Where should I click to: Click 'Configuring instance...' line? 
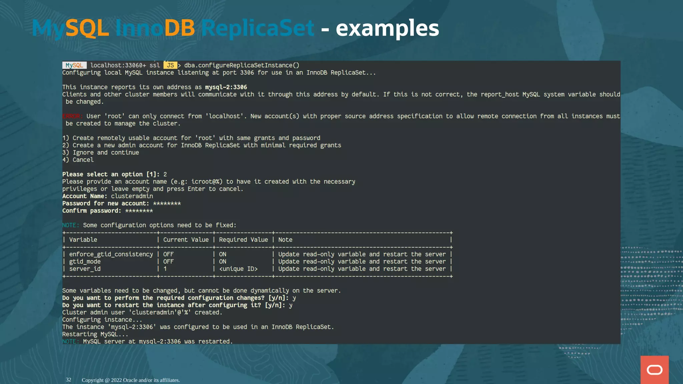(x=102, y=320)
